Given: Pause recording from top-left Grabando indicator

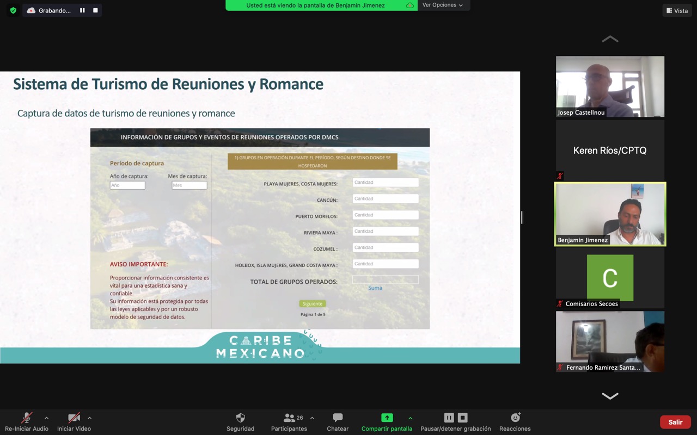Looking at the screenshot, I should click(82, 10).
